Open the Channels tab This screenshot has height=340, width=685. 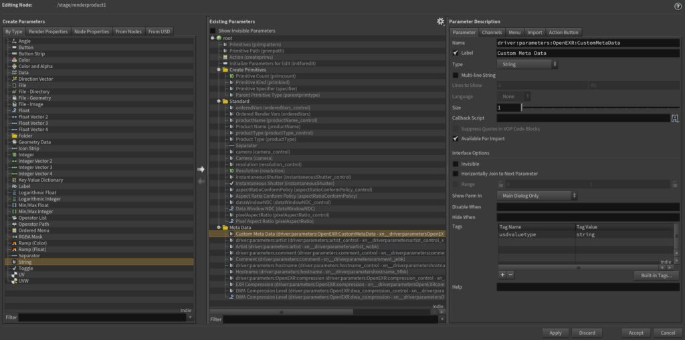[492, 32]
